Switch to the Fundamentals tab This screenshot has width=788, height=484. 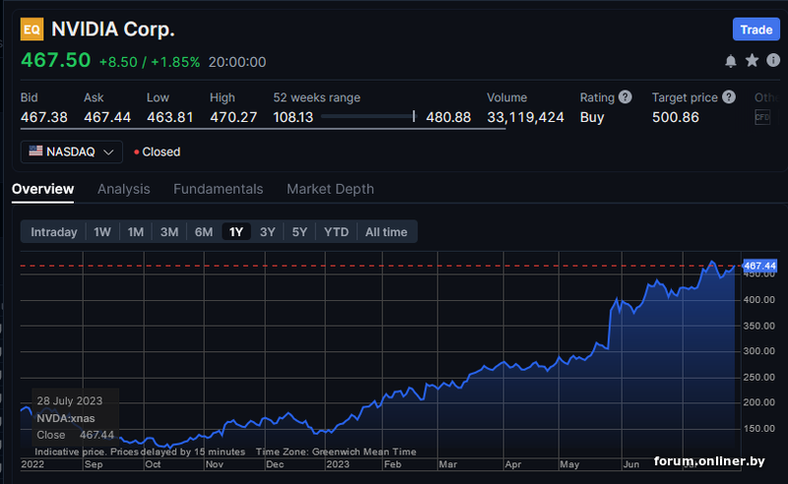[x=218, y=189]
